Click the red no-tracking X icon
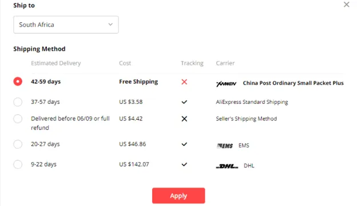The image size is (357, 206). 184,82
